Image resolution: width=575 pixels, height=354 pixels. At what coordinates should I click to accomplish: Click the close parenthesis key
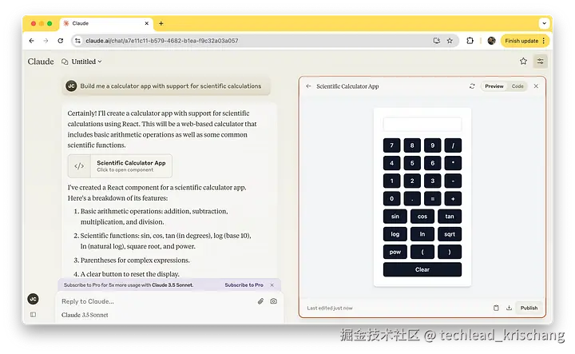pyautogui.click(x=450, y=252)
